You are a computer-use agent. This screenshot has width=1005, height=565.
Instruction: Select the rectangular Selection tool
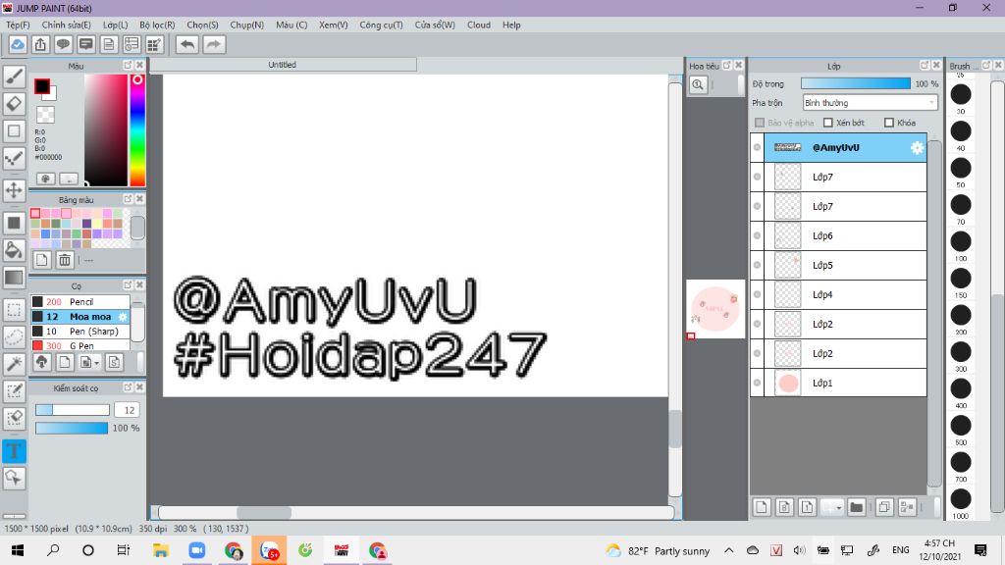coord(14,310)
